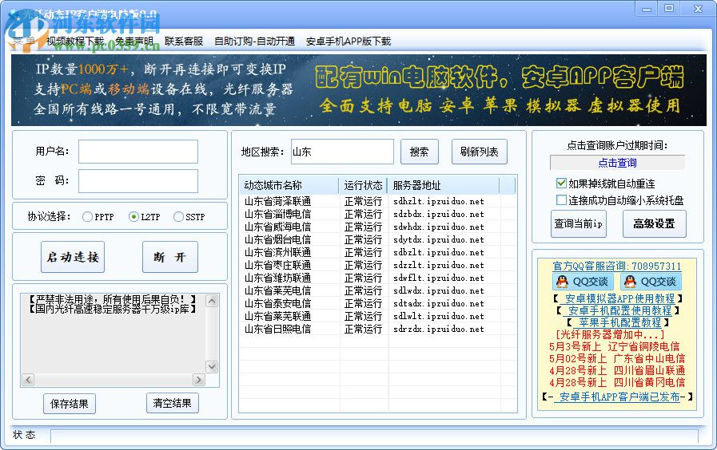
Task: Select the 山东省莱芜电信 row
Action: click(x=378, y=290)
